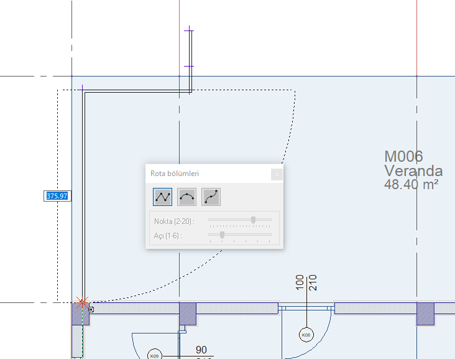This screenshot has height=359, width=455.
Task: Click the Açı (1-6) slider handle
Action: point(223,235)
